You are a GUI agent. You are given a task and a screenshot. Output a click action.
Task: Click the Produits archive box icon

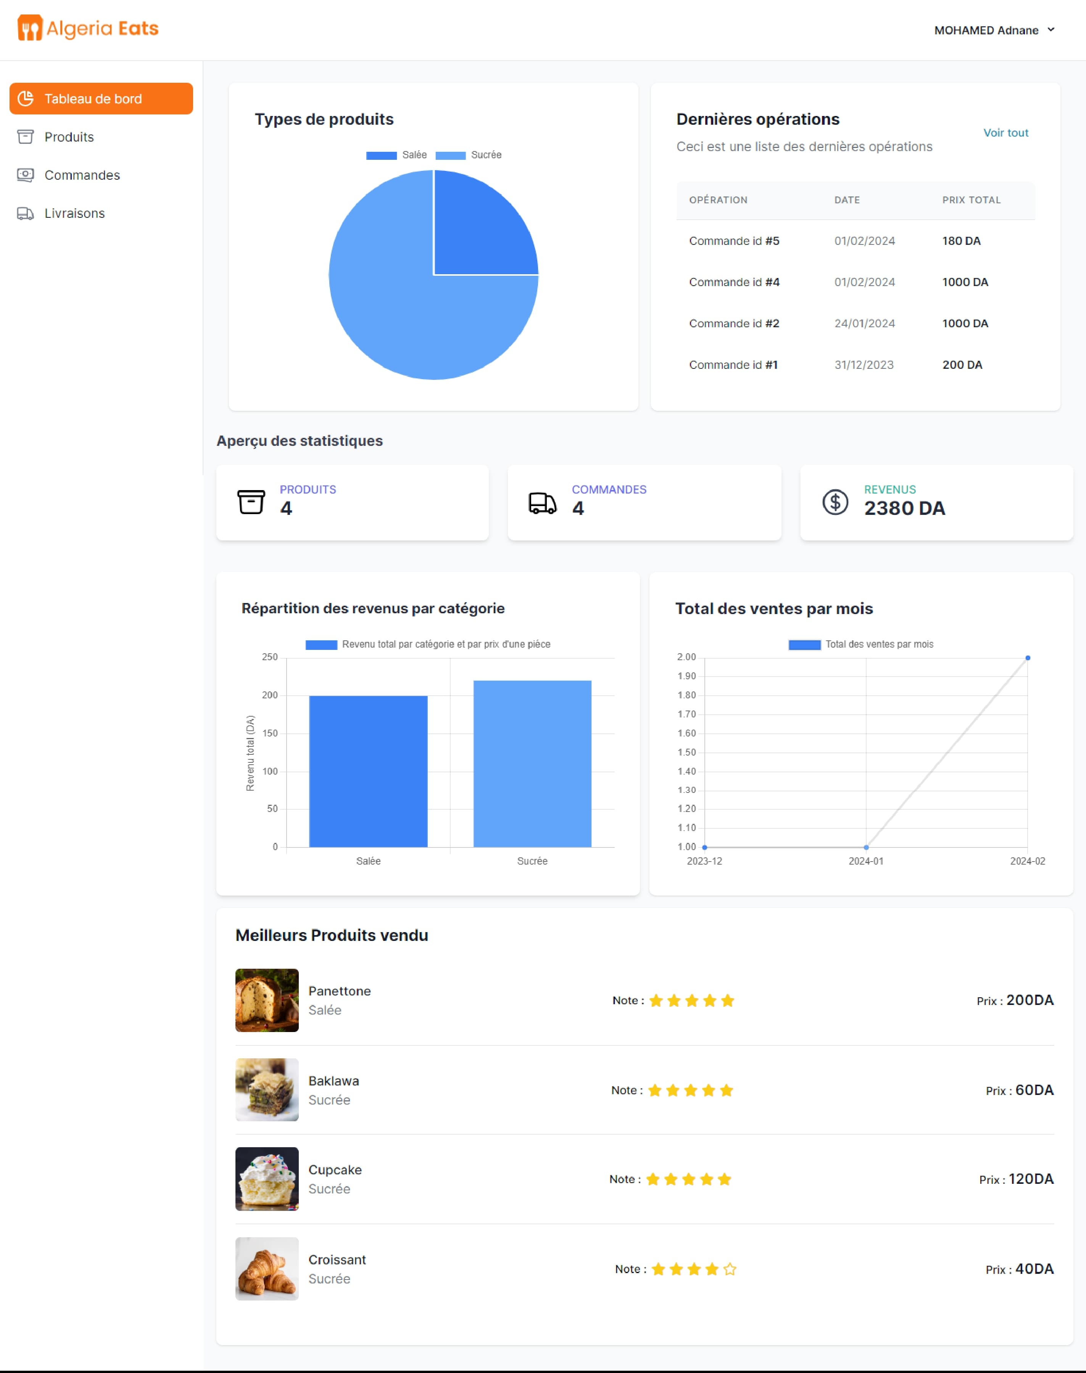[26, 137]
